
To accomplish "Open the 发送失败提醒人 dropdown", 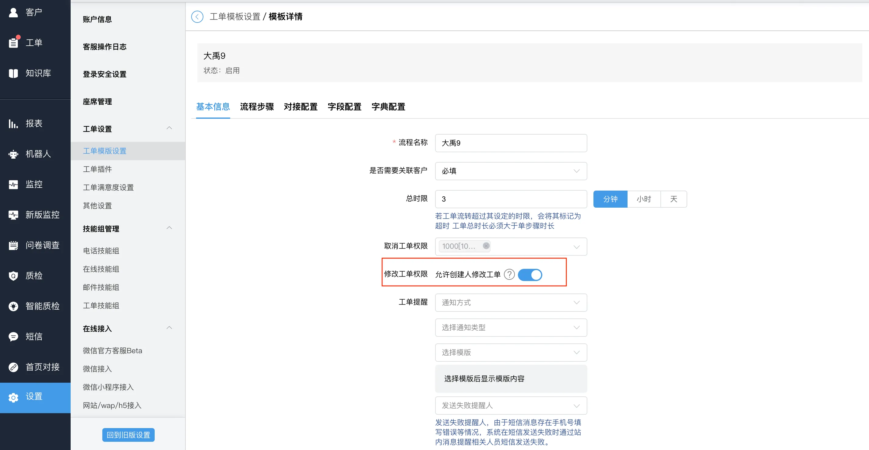I will pyautogui.click(x=511, y=406).
